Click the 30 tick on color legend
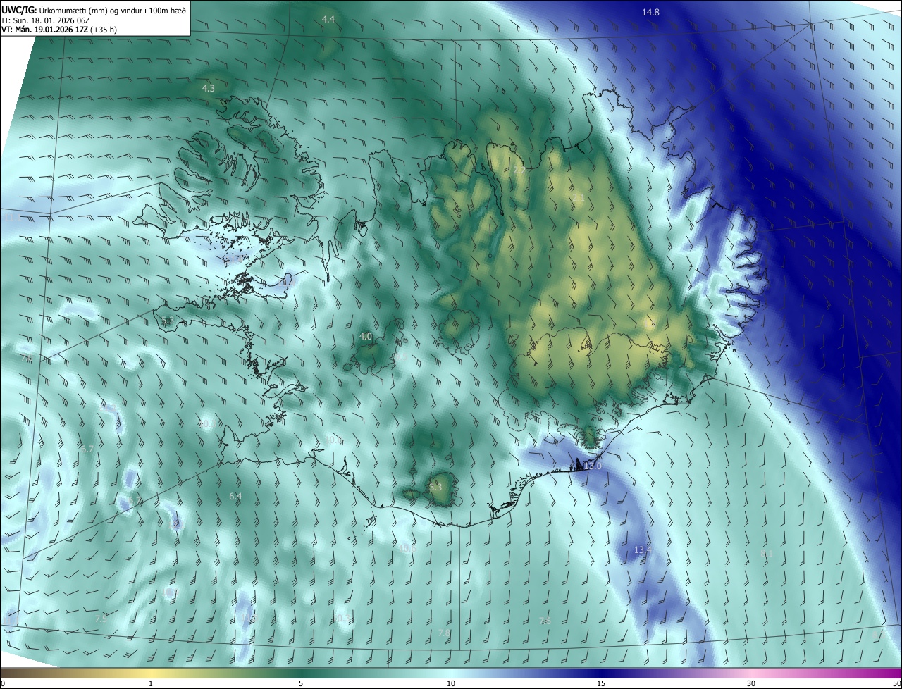 click(x=751, y=684)
